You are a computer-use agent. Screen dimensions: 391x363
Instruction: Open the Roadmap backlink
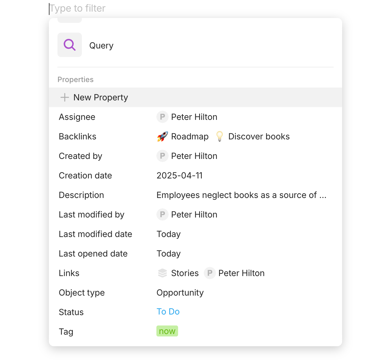coord(190,137)
